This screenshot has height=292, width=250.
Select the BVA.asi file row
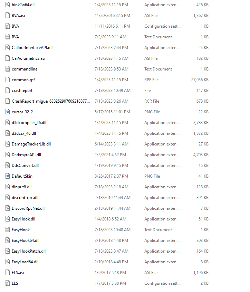pos(107,16)
